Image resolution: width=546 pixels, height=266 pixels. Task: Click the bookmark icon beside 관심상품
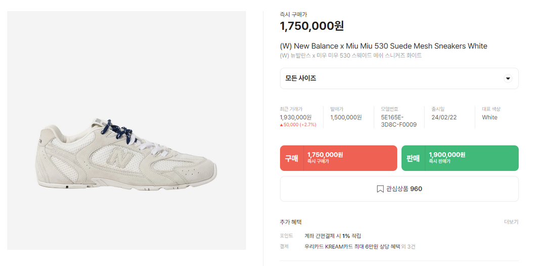[380, 189]
